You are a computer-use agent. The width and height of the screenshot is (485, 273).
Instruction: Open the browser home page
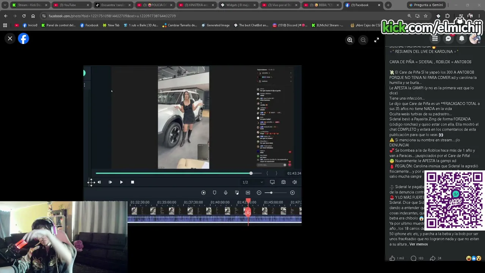(x=33, y=16)
